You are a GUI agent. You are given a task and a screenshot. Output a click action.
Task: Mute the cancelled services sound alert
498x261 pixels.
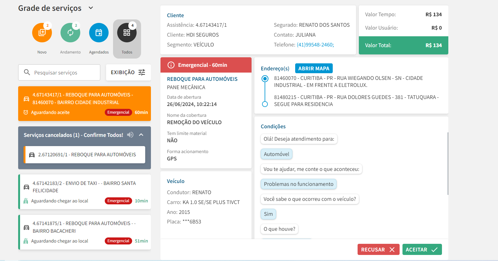(x=130, y=135)
